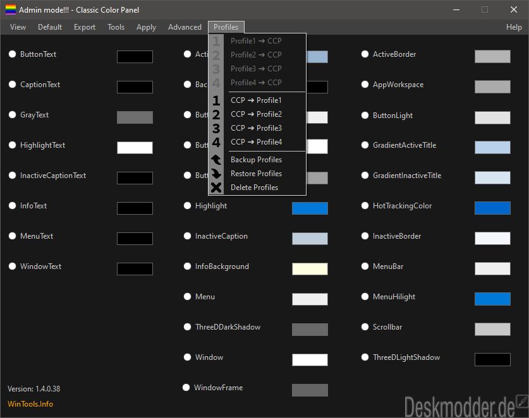Click the rainbow app icon in title bar
529x418 pixels.
[x=11, y=9]
